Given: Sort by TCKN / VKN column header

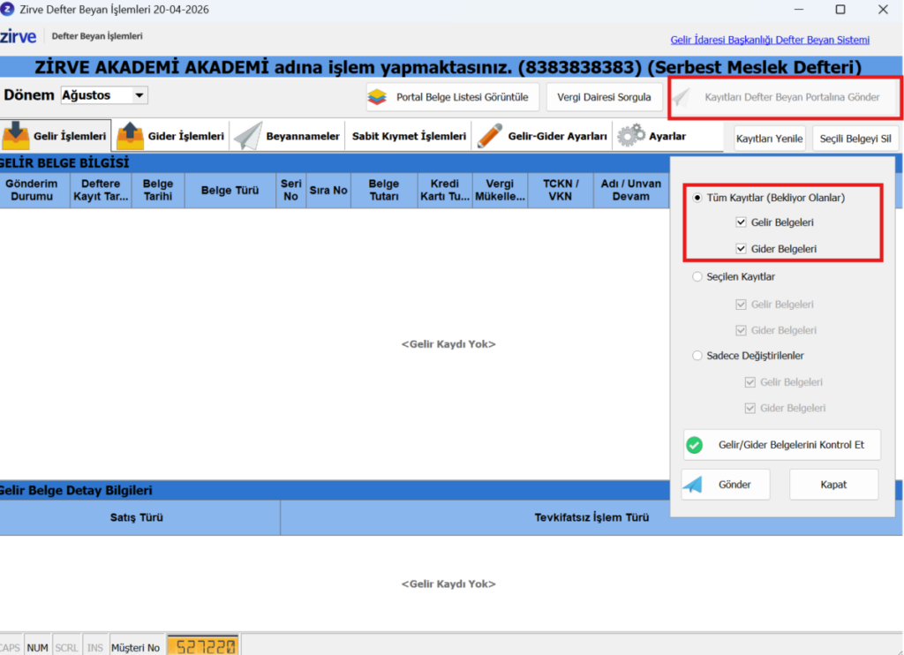Looking at the screenshot, I should point(561,191).
